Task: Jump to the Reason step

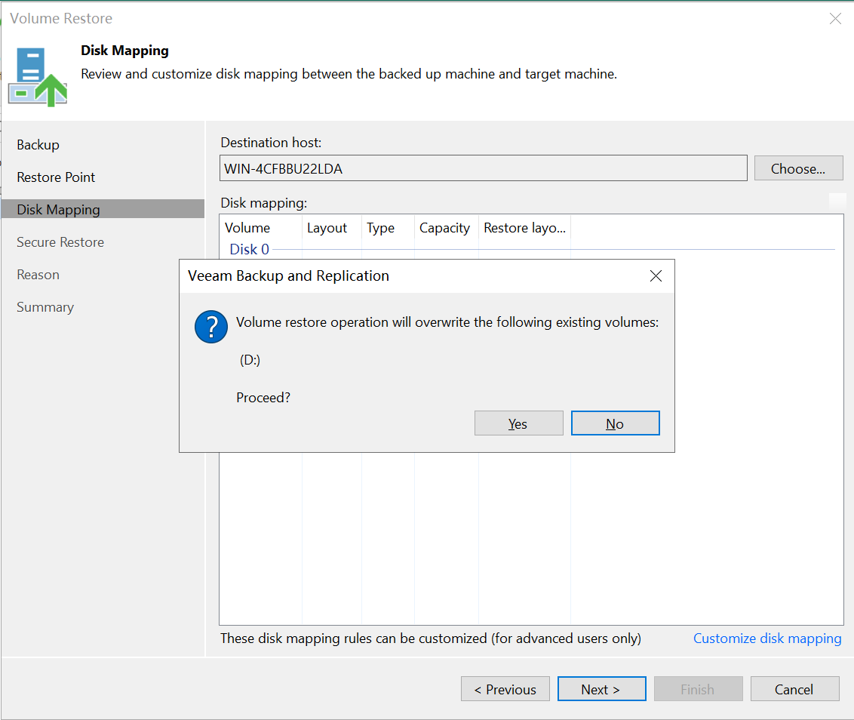Action: (38, 275)
